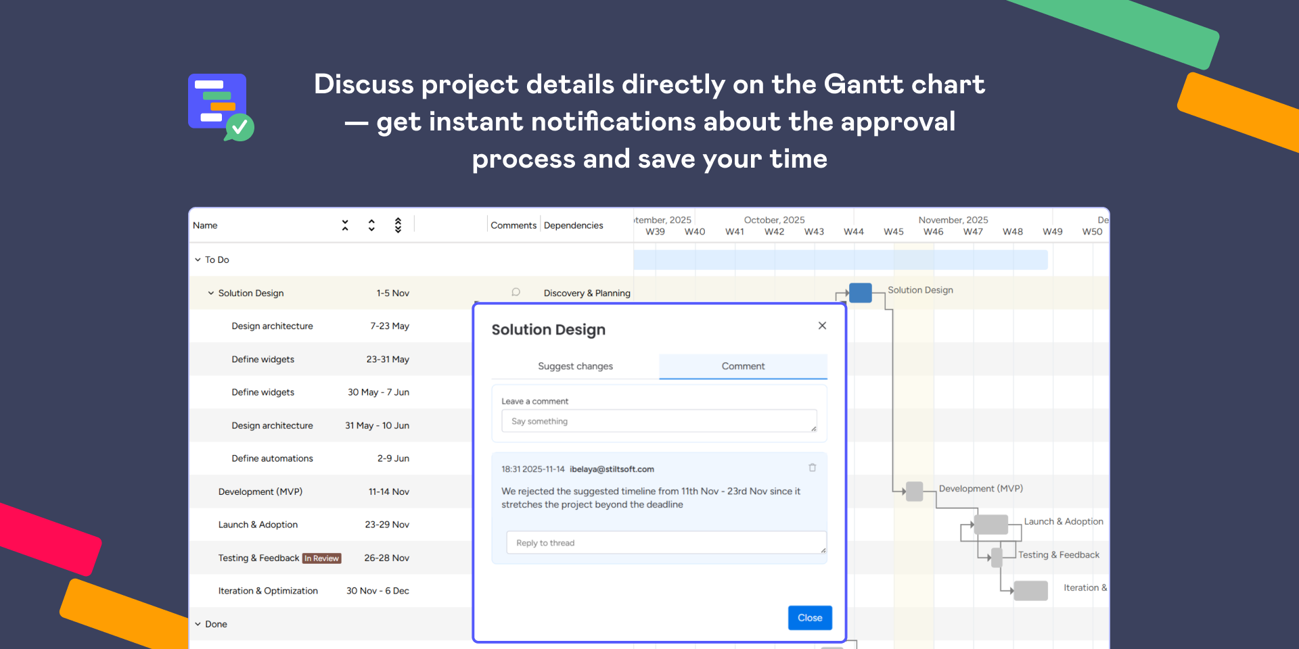Select the Comment tab

pos(743,366)
